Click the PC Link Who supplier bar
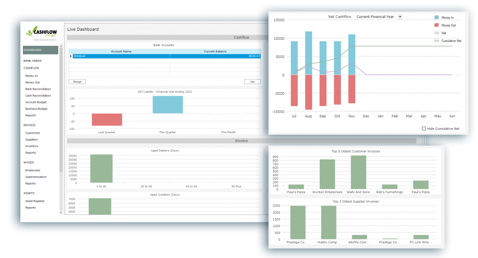Image resolution: width=478 pixels, height=258 pixels. (x=421, y=237)
